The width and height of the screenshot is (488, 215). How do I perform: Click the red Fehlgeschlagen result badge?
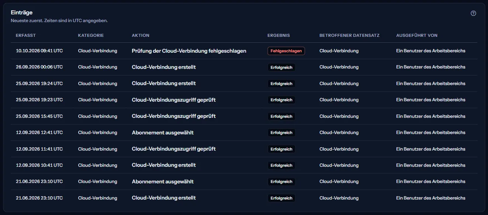point(286,51)
